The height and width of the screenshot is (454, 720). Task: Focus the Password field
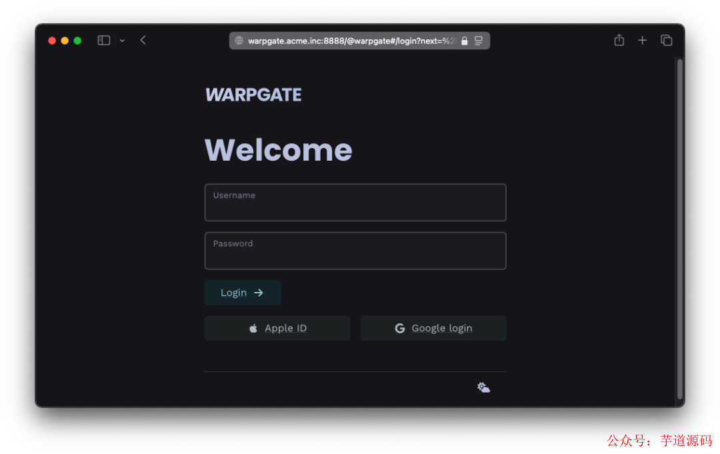point(355,251)
